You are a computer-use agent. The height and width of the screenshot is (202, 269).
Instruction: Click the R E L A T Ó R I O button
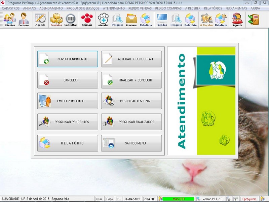pyautogui.click(x=68, y=143)
